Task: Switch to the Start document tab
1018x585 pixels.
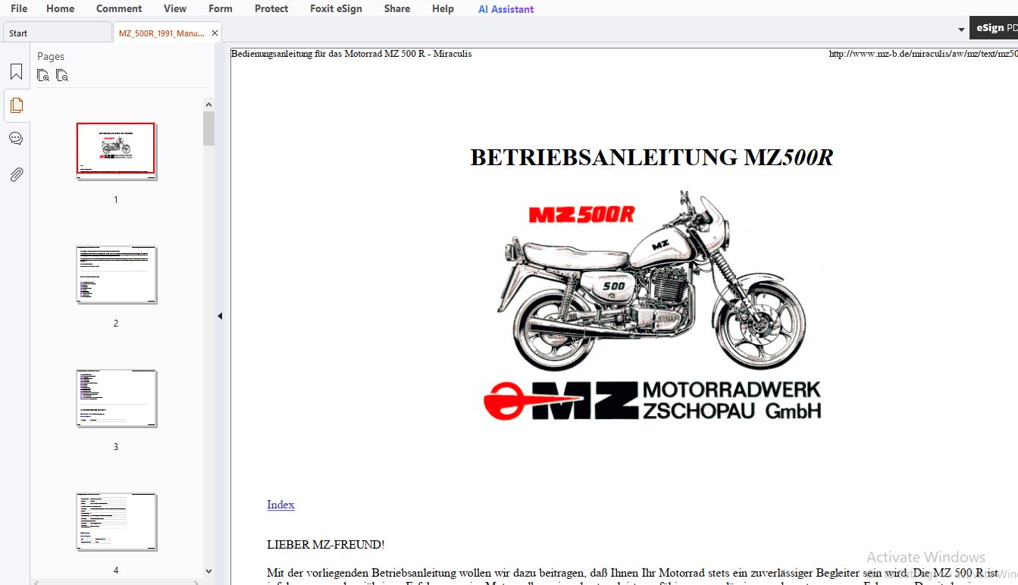Action: [x=57, y=33]
